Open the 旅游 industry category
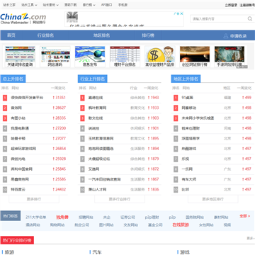 coord(9,252)
